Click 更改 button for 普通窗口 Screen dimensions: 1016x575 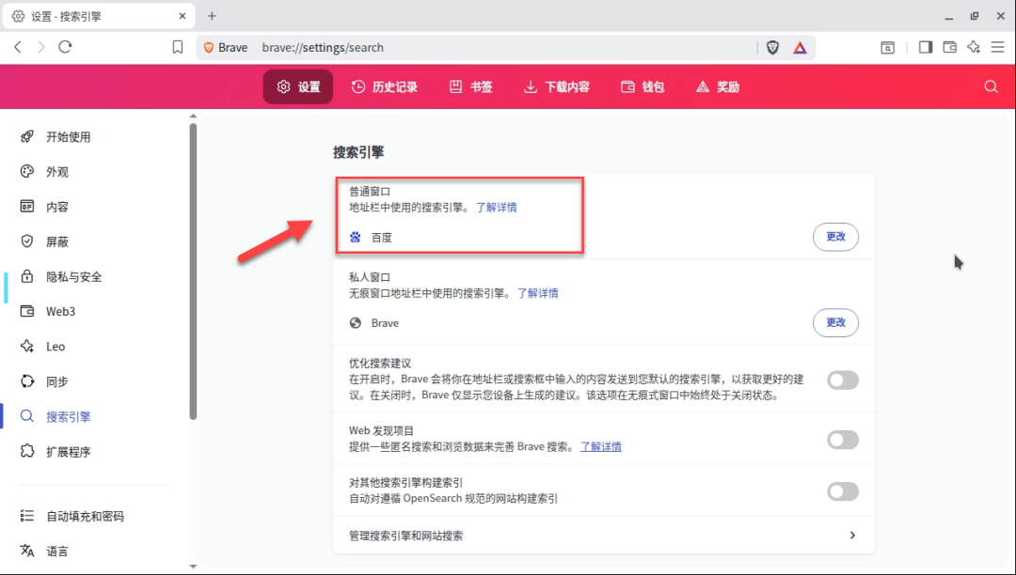pos(835,237)
